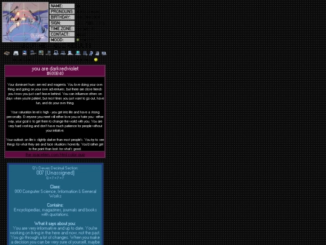
Task: Click 'Your dominant hues are red and magenta' paragraph
Action: pyautogui.click(x=55, y=94)
